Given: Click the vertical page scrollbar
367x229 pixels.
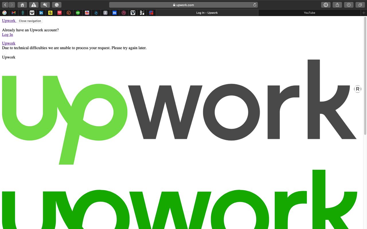Looking at the screenshot, I should 365,76.
